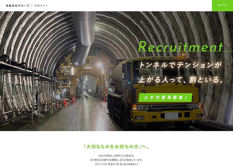This screenshot has width=233, height=166.
Task: Click the 上がる人って、割といる。 headline line
Action: tap(181, 79)
